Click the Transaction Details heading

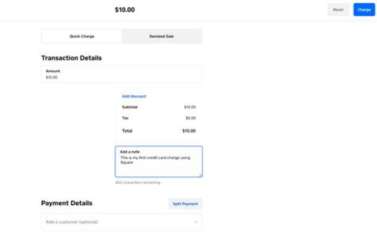pyautogui.click(x=71, y=58)
